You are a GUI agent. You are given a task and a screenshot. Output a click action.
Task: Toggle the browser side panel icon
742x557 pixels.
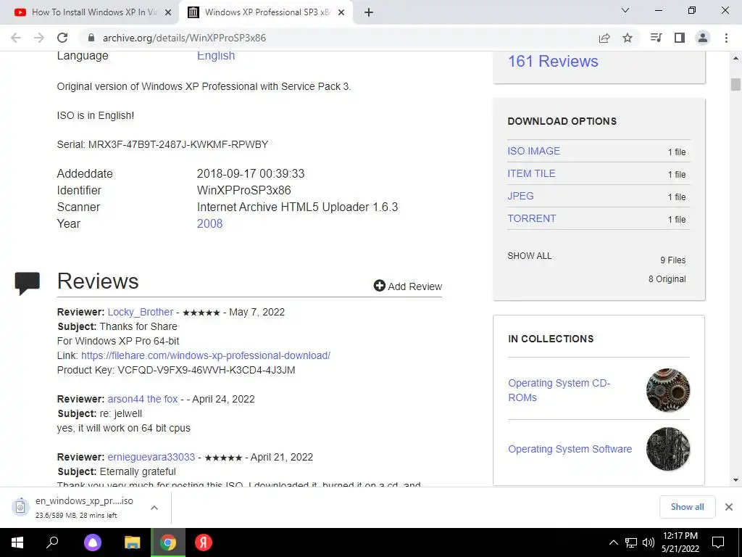click(x=680, y=38)
